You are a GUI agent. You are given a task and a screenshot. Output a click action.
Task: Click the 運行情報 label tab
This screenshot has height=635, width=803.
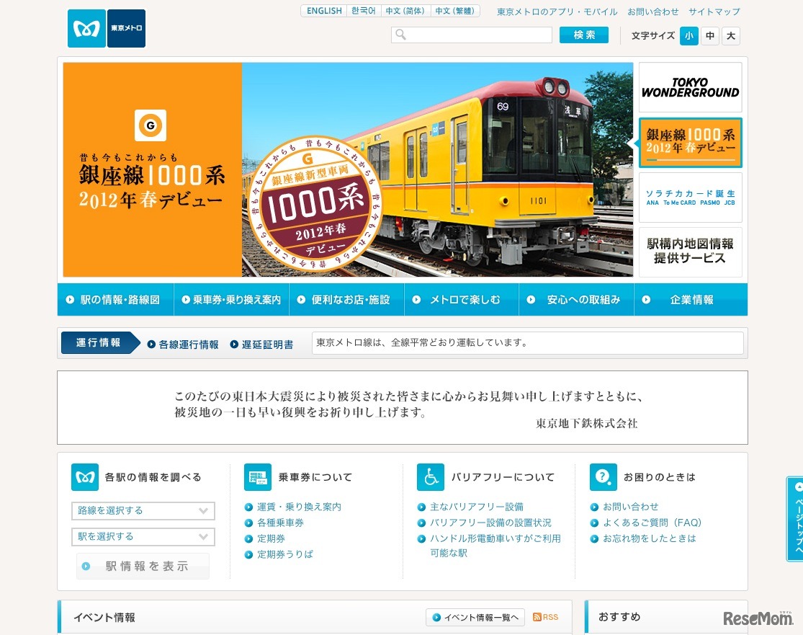point(100,343)
